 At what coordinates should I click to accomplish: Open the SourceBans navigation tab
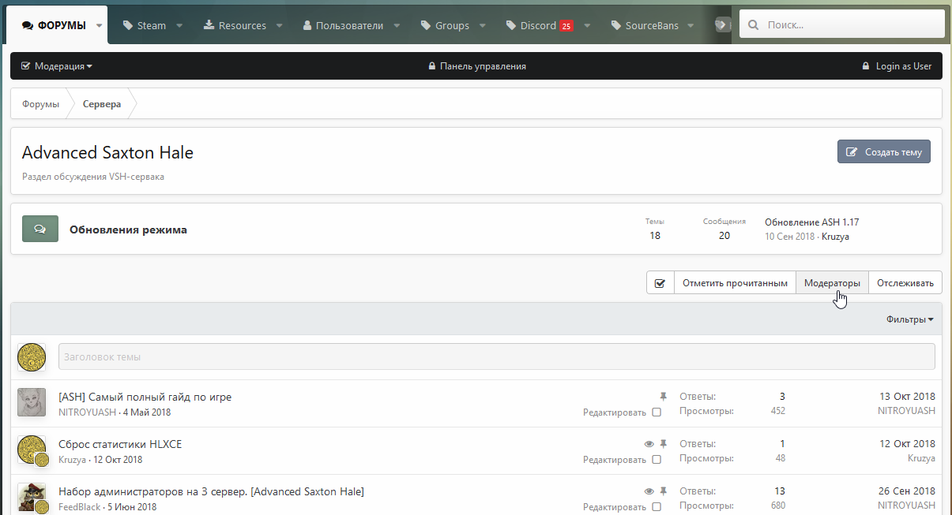point(645,25)
